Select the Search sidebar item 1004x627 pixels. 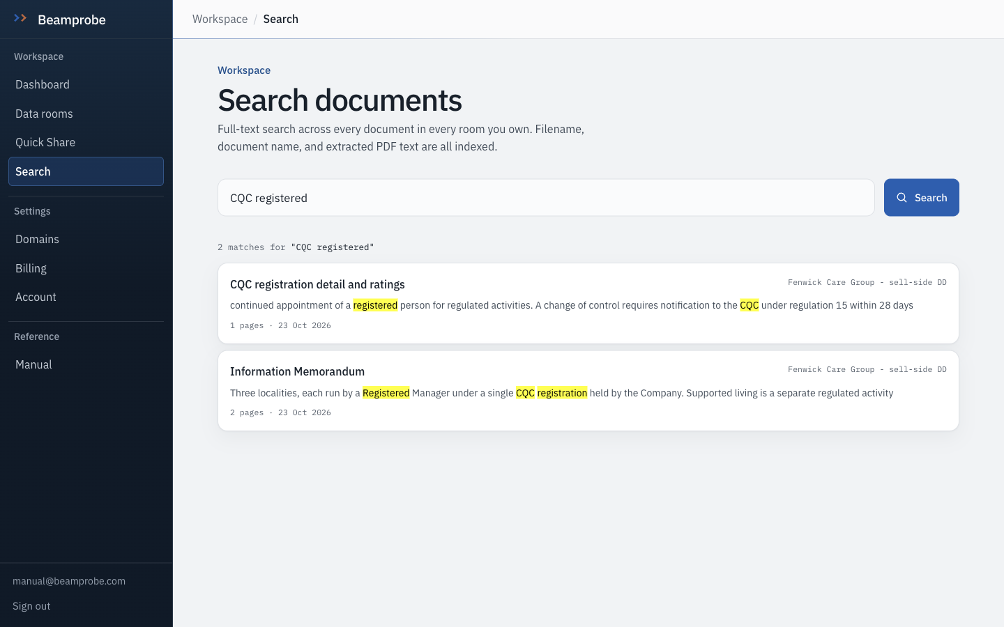point(86,171)
